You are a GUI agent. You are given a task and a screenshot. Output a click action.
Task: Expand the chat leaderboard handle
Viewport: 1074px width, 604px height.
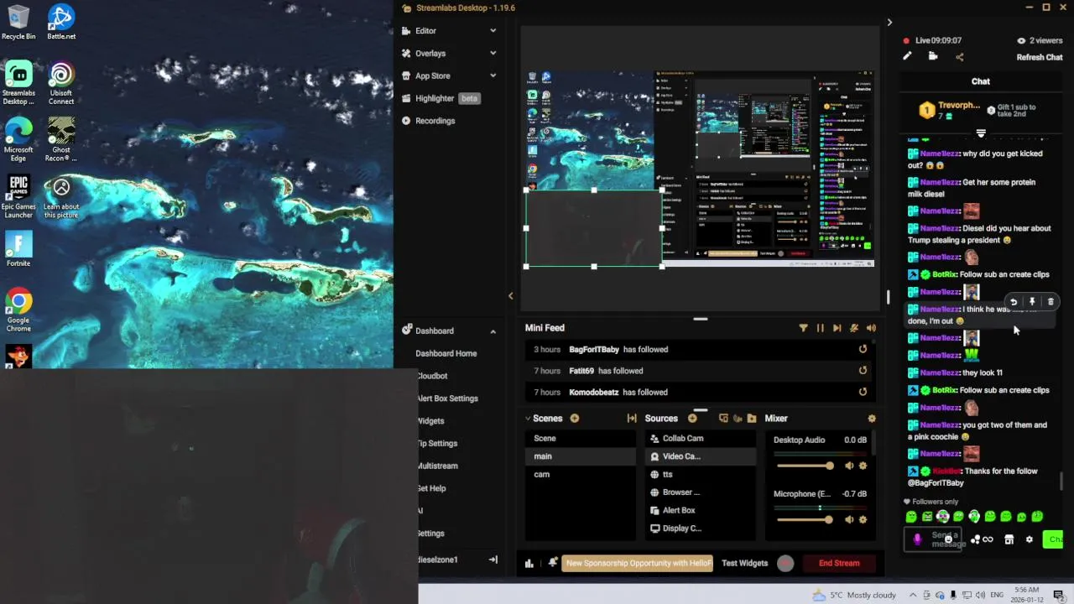point(981,133)
